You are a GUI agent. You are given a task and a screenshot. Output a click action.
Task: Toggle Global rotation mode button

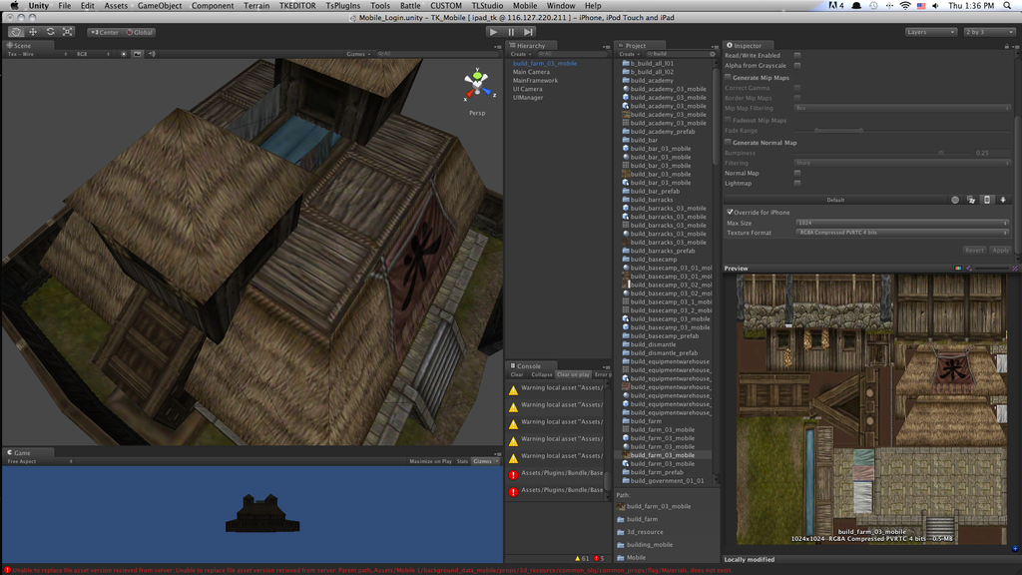140,32
